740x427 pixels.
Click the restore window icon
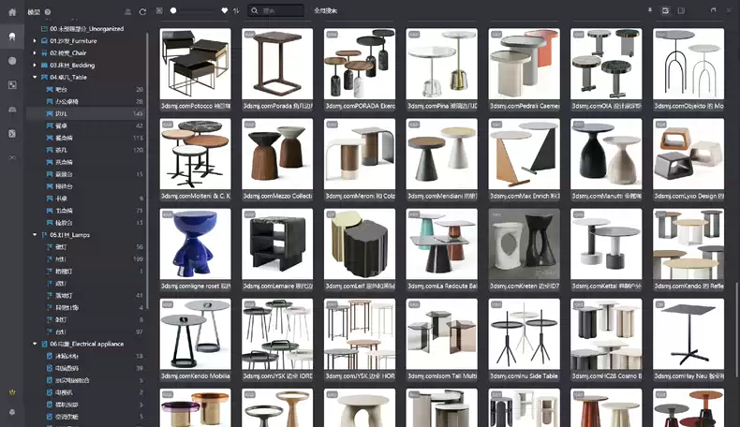point(713,10)
